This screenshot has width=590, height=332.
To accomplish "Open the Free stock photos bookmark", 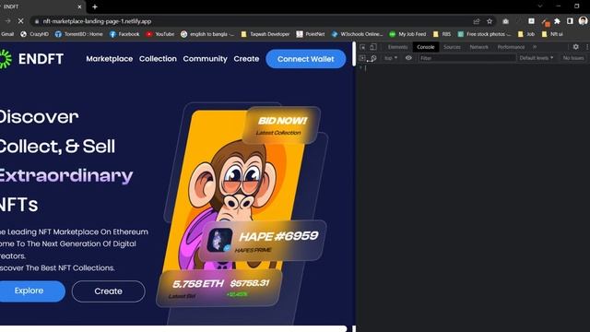I will (x=485, y=34).
